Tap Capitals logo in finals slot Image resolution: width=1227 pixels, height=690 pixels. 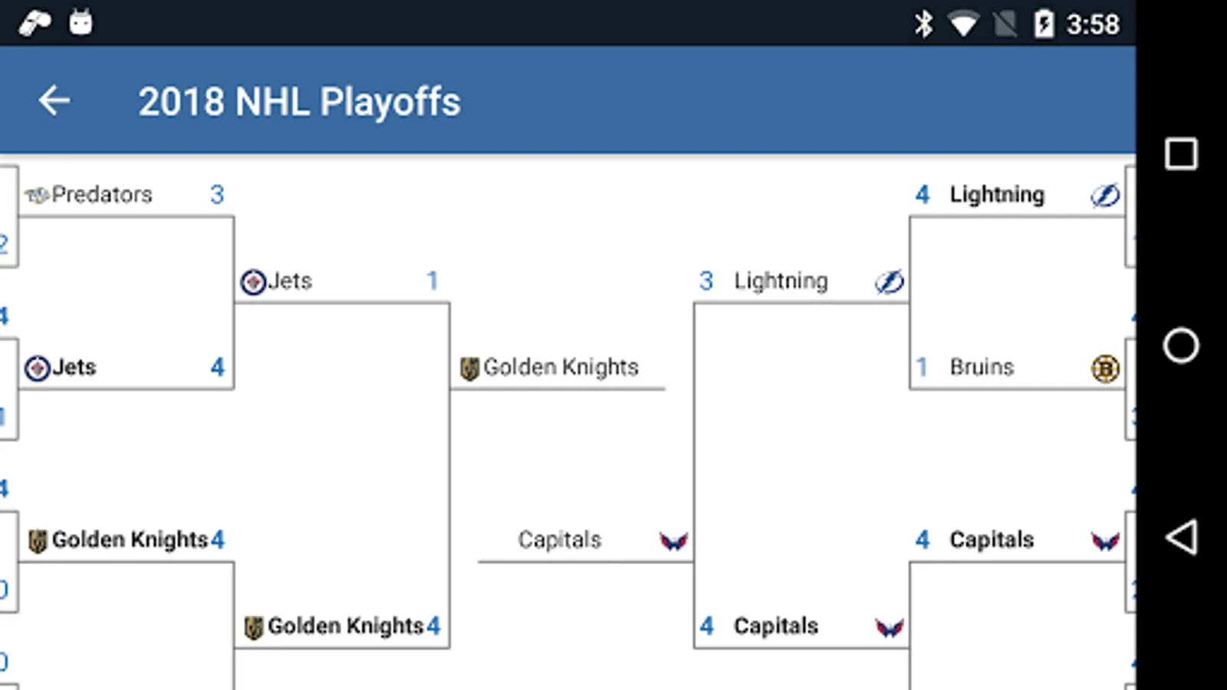673,541
